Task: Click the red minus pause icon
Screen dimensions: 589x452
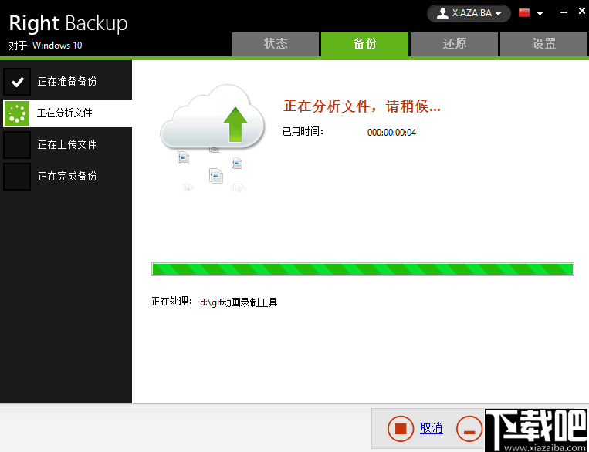Action: (469, 428)
